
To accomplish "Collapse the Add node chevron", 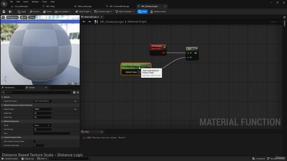I will (196, 48).
